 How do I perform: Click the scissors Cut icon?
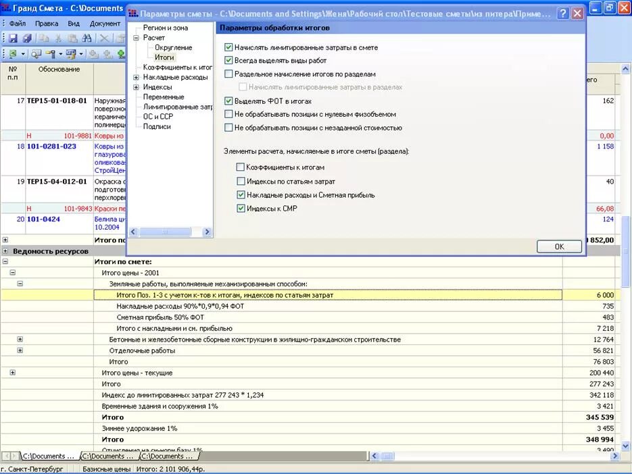(58, 38)
